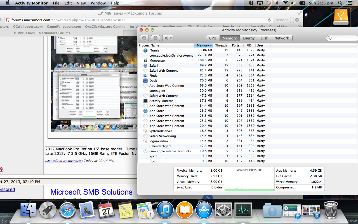Open the Microsoft SMB Solutions ad link

coord(91,192)
